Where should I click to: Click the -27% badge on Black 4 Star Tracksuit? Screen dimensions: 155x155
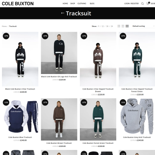coord(6,36)
